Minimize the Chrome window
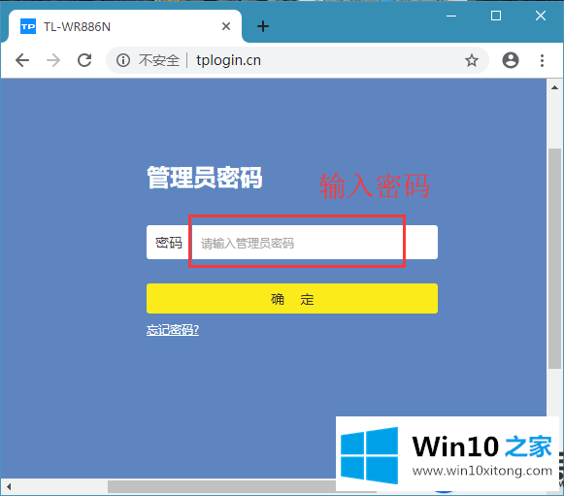The width and height of the screenshot is (564, 496). [451, 16]
